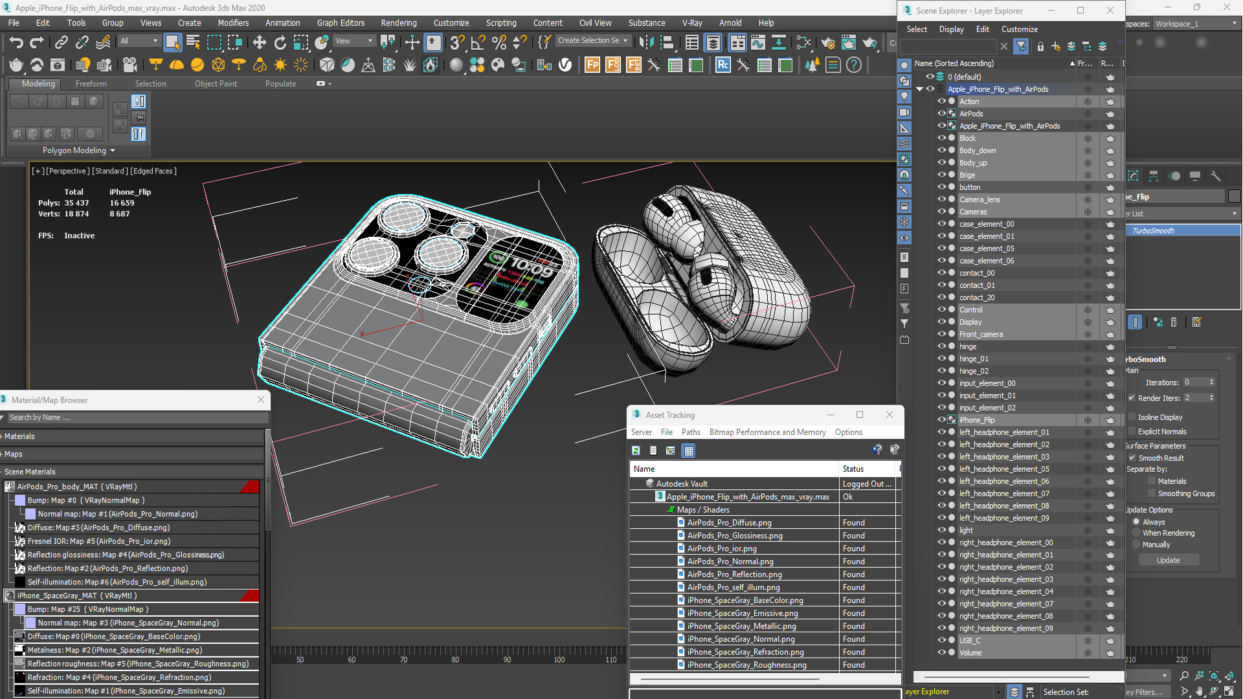This screenshot has height=699, width=1243.
Task: Click the Update button in TurboSmooth
Action: 1168,560
